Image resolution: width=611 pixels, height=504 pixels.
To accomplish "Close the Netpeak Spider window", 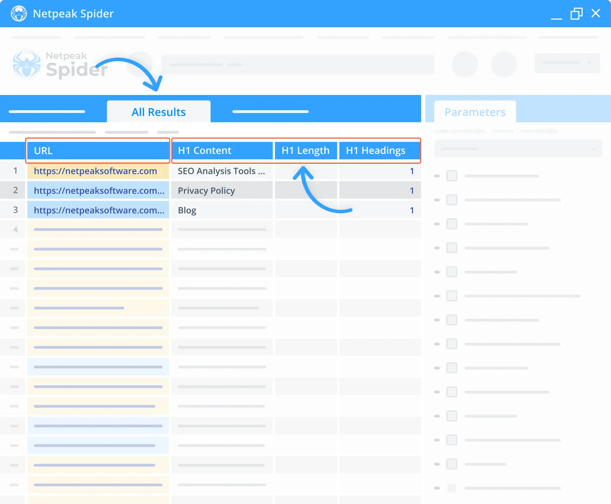I will (596, 13).
